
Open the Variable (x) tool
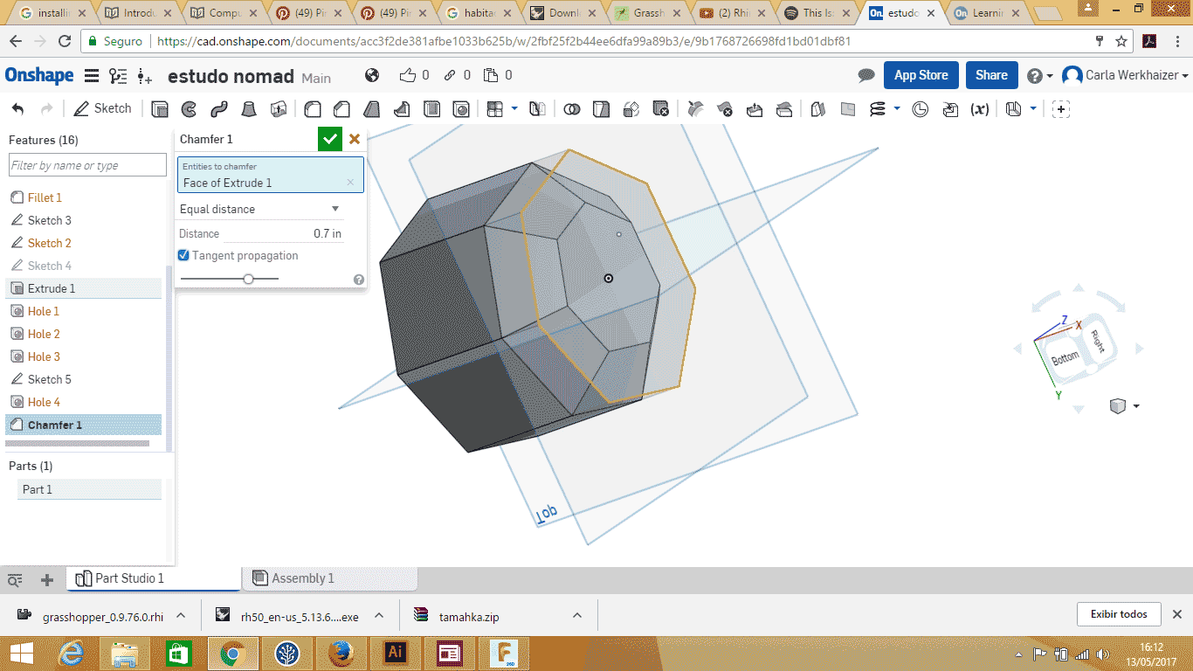coord(980,109)
